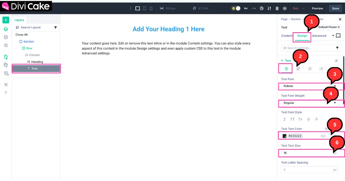
Task: Toggle uppercase TT font style
Action: coord(292,119)
